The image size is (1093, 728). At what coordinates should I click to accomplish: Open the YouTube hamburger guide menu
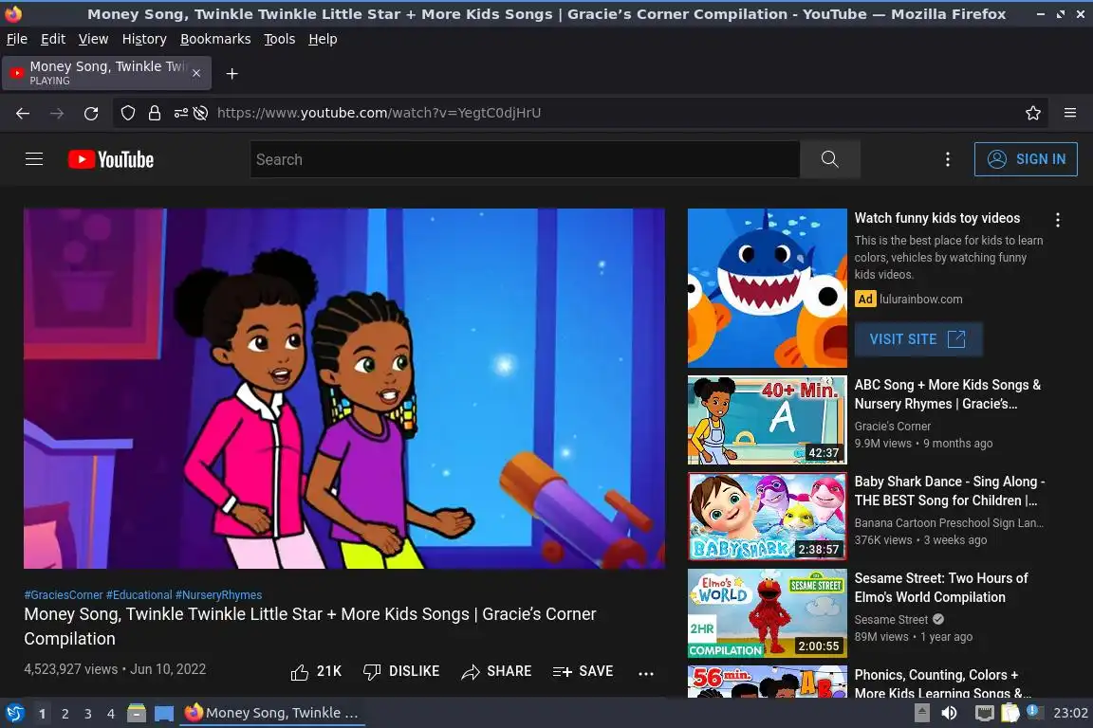pos(34,159)
